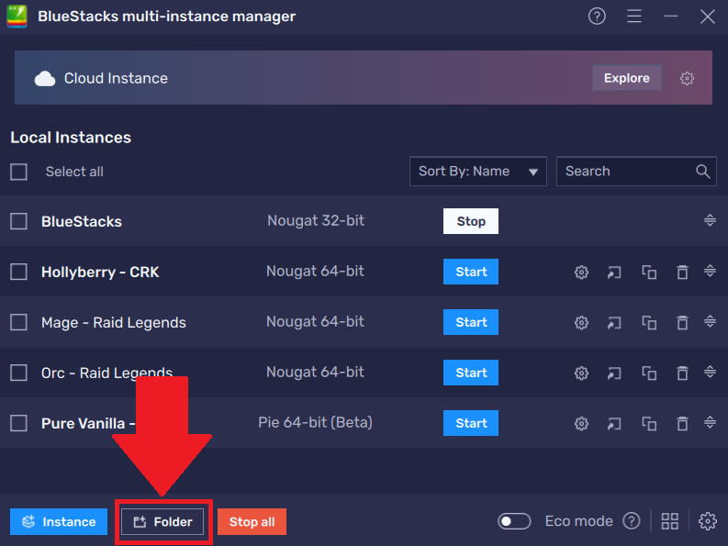This screenshot has width=728, height=546.
Task: Click the Stop all button
Action: (x=252, y=522)
